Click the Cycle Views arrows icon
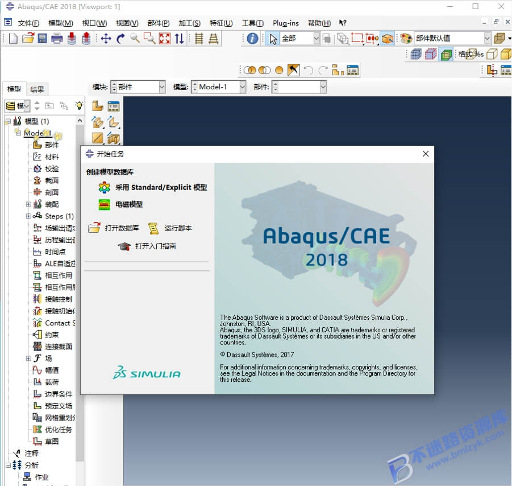Viewport: 512px width, 486px height. 179,39
